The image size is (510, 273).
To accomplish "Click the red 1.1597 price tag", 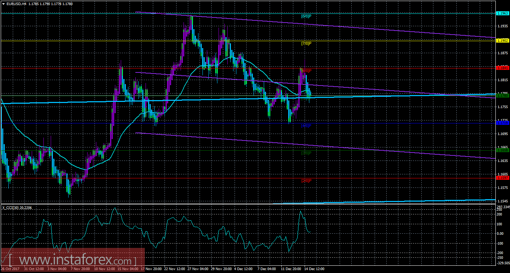I will tap(502, 178).
